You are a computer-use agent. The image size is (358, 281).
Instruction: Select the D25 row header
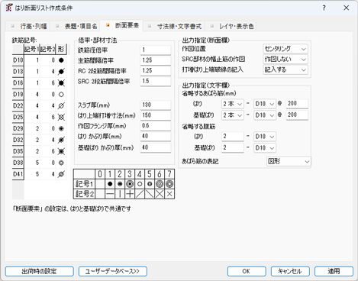click(18, 117)
